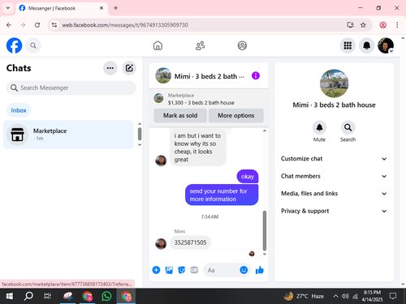Open conversation information purple icon
The image size is (406, 304).
pos(256,75)
